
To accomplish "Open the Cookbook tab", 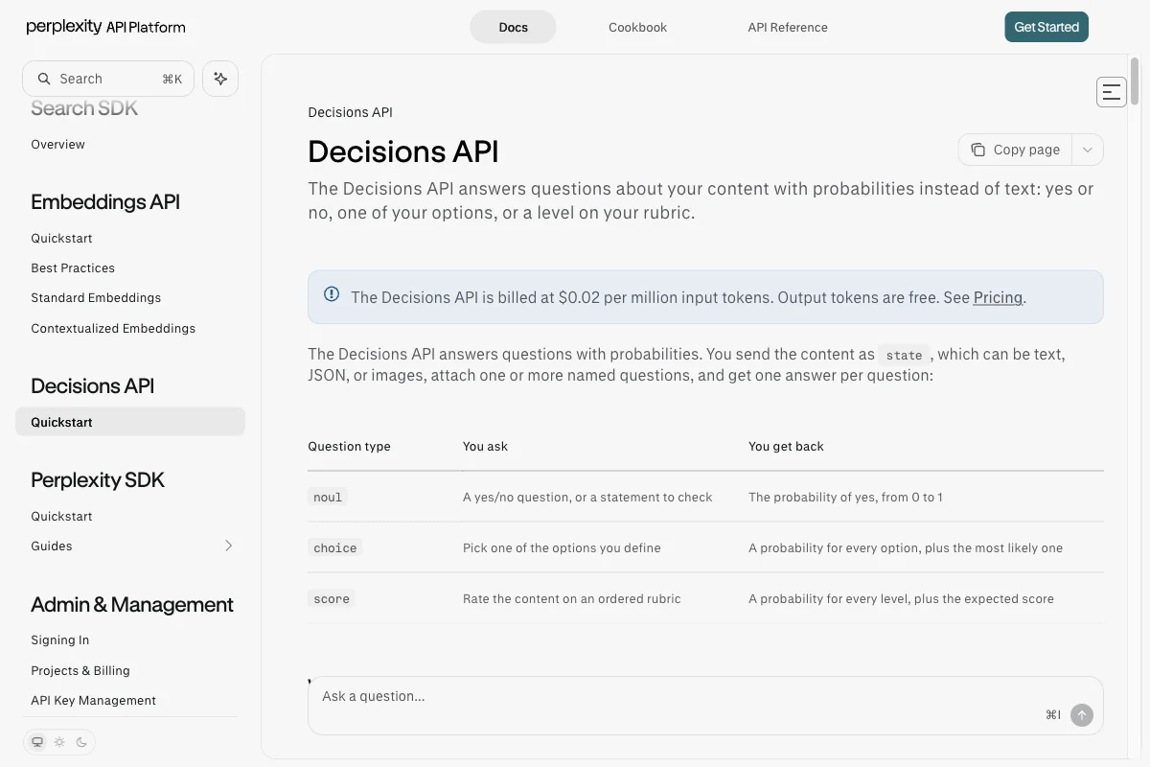I will coord(637,27).
